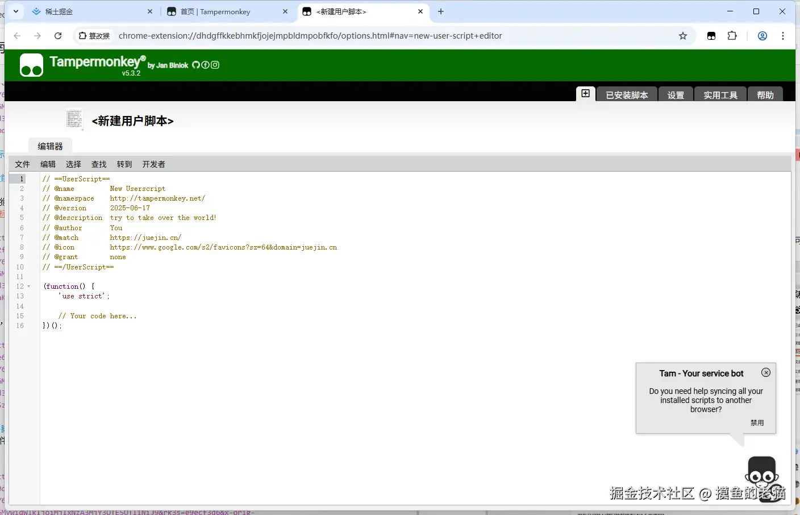Go back in the browser
The image size is (800, 515).
[x=17, y=36]
